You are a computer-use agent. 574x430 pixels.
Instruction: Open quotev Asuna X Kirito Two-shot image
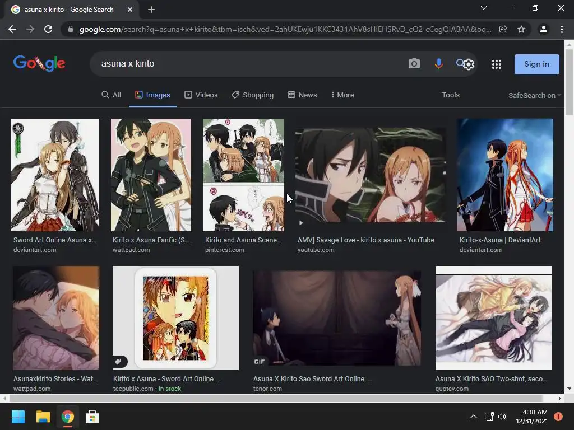[x=493, y=318]
